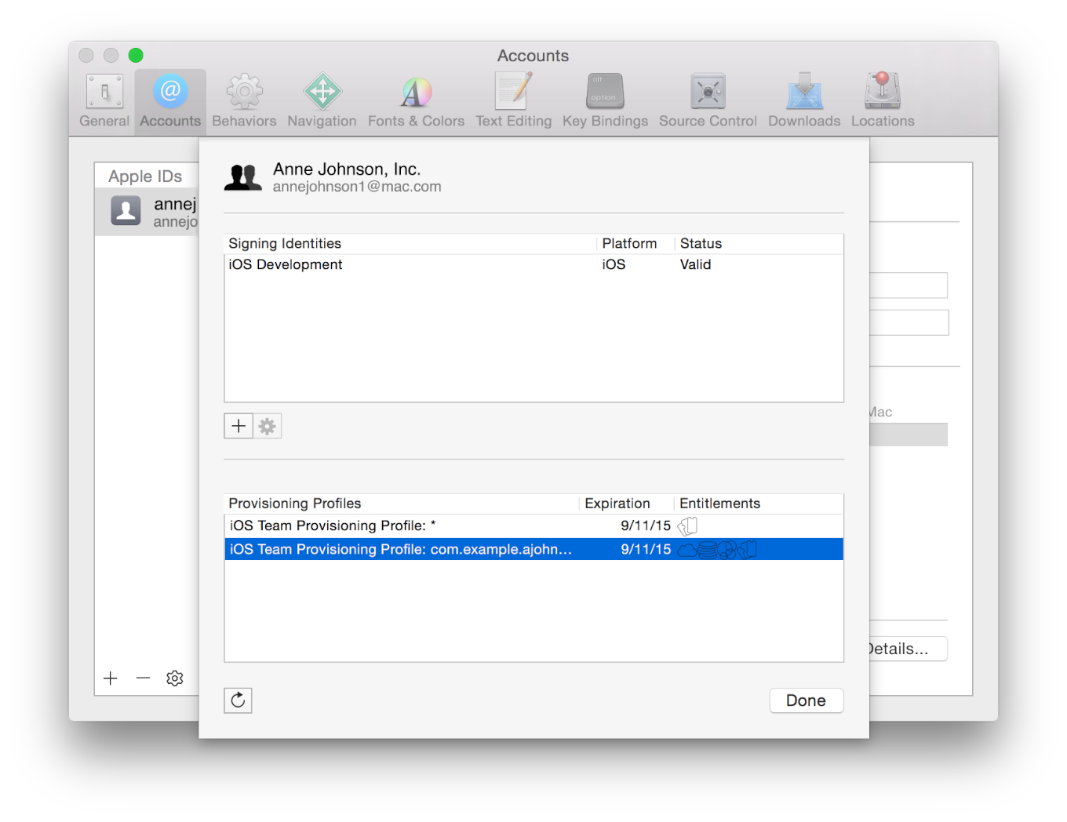The image size is (1067, 822).
Task: Open the General preferences pane
Action: point(104,98)
